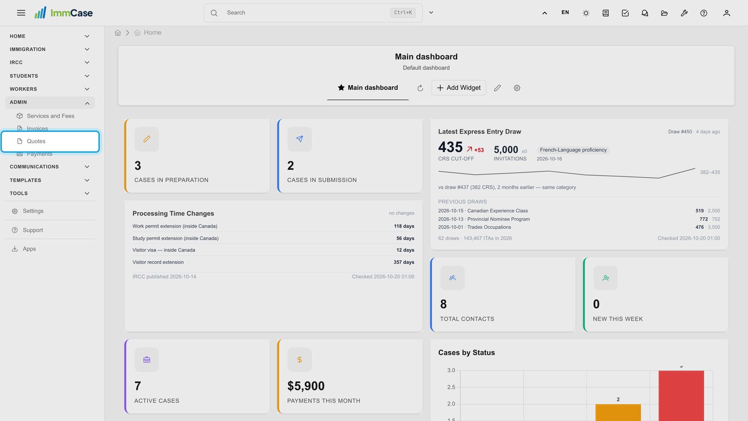Open the Quotes menu item

click(x=50, y=141)
